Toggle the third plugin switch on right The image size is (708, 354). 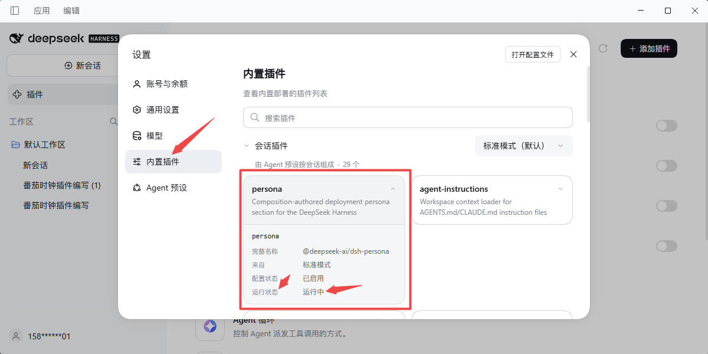click(667, 206)
